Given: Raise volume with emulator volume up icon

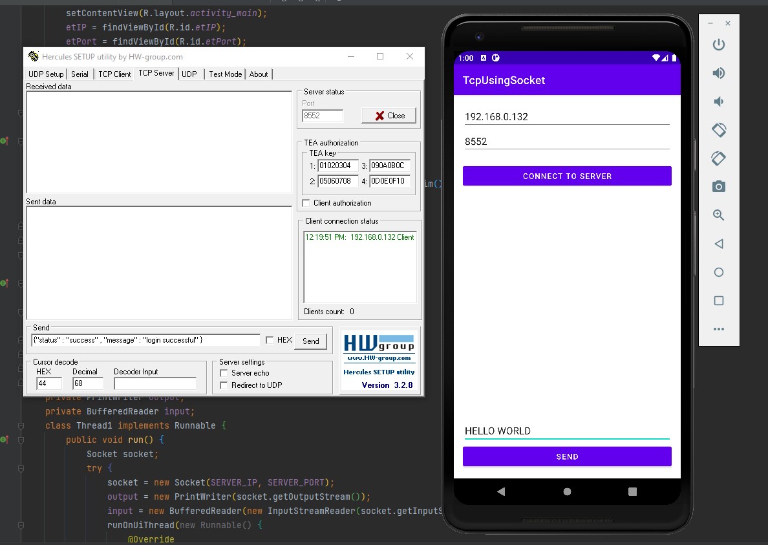Looking at the screenshot, I should point(718,73).
